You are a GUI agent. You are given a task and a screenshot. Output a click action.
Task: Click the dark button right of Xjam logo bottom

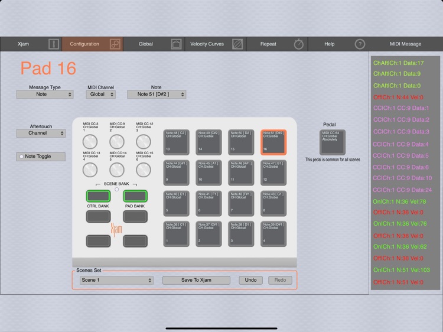pos(135,241)
